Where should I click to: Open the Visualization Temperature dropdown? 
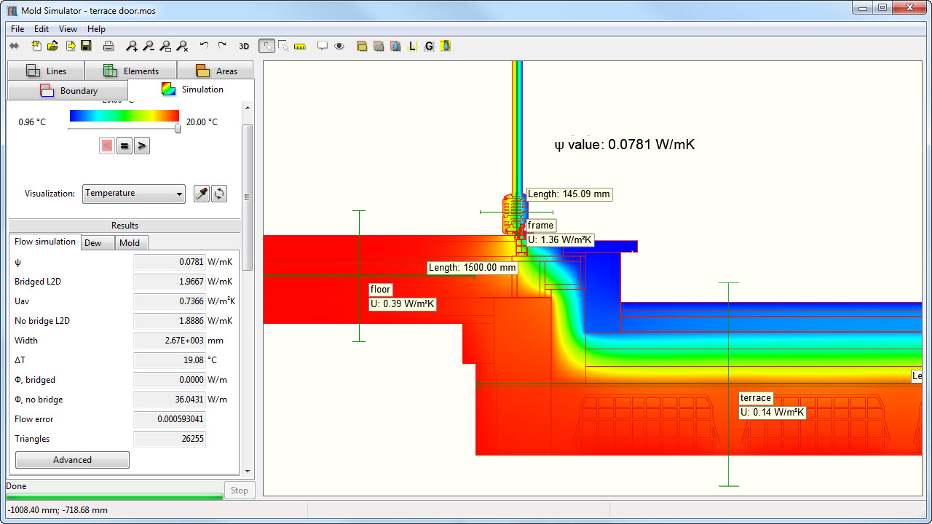click(x=133, y=194)
